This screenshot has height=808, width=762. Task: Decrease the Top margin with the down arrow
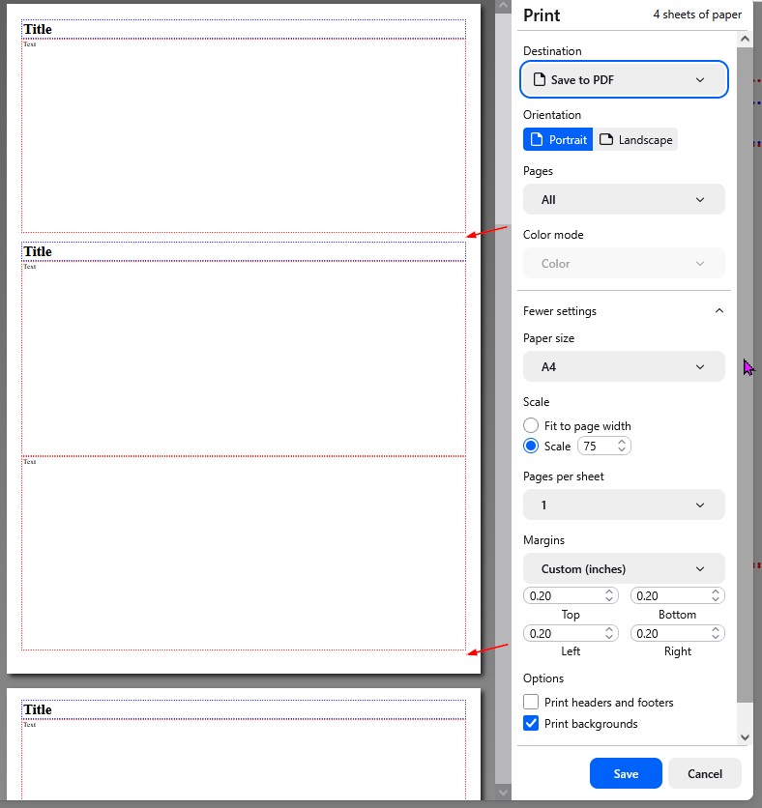point(609,600)
